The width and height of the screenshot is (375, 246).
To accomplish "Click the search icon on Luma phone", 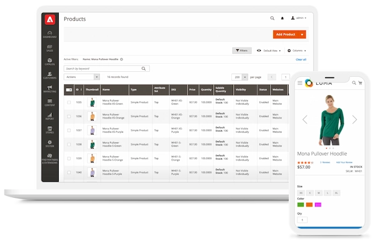I will coord(354,83).
